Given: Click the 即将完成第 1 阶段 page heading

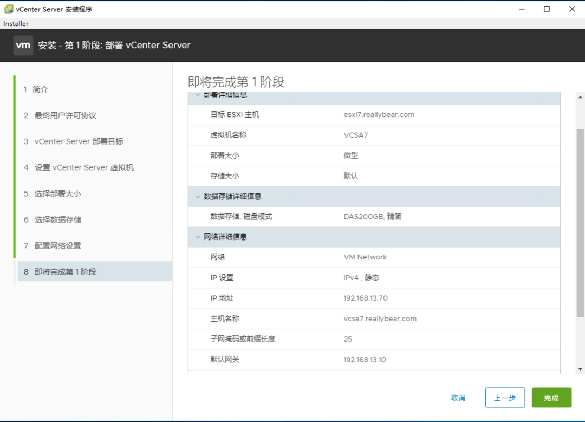Looking at the screenshot, I should [236, 82].
